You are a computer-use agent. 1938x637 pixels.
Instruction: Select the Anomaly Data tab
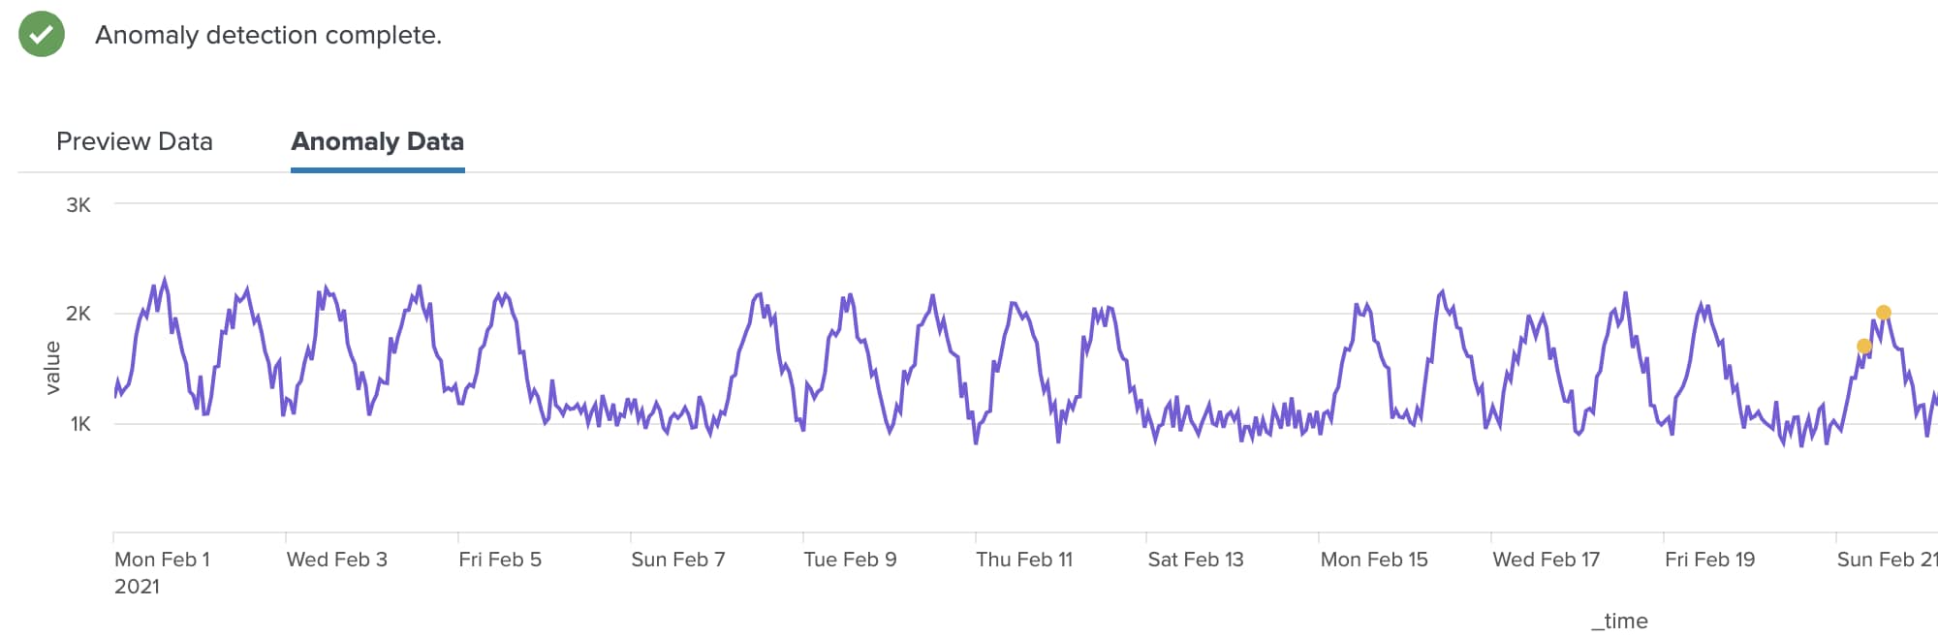click(x=377, y=141)
